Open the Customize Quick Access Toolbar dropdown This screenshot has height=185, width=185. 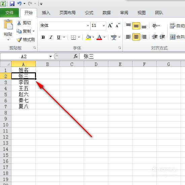41,4
